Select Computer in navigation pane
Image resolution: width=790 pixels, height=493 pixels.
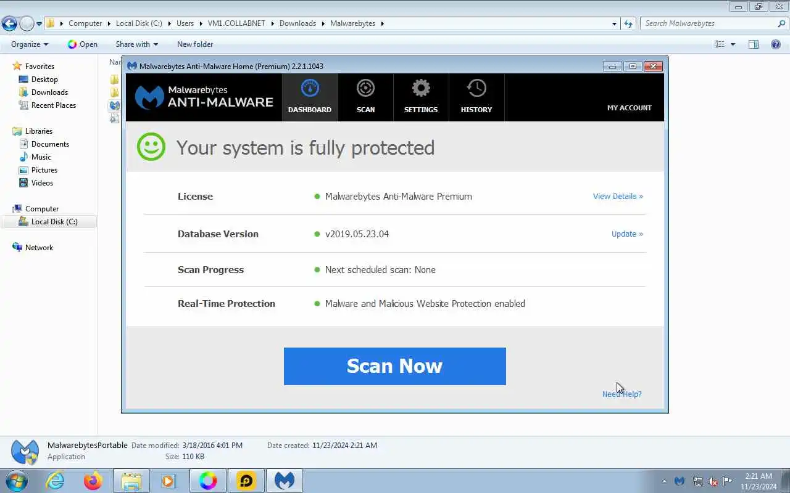[42, 209]
